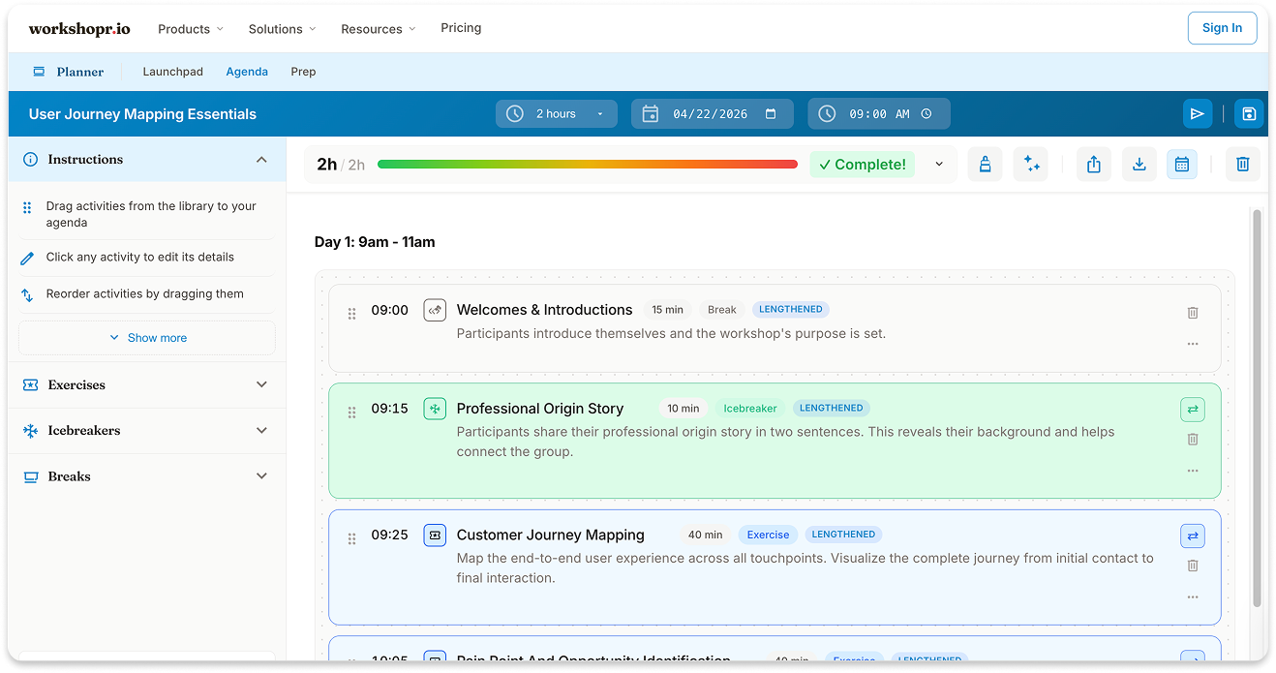
Task: Click the Show more link
Action: coord(148,338)
